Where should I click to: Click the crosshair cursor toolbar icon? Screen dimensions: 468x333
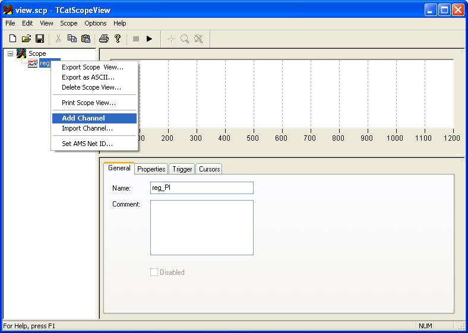[171, 39]
